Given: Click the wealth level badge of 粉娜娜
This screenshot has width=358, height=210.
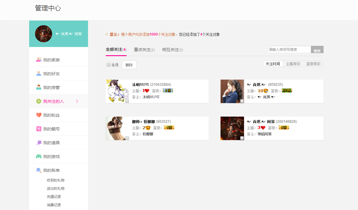Looking at the screenshot, I should [169, 128].
